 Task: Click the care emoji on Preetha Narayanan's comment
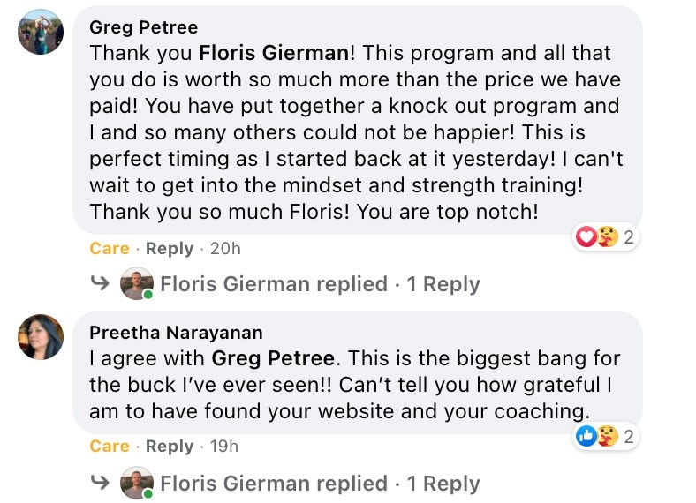click(x=606, y=436)
